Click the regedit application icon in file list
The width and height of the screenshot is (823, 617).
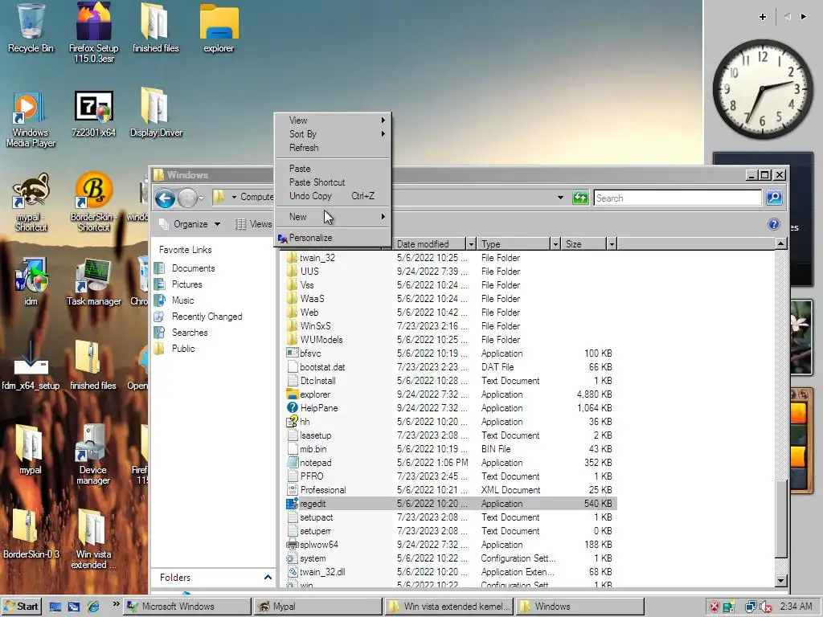click(x=292, y=504)
